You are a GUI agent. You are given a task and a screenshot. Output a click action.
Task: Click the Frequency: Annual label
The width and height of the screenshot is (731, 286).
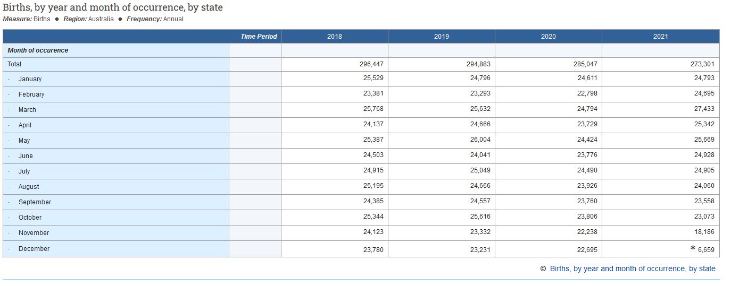click(155, 19)
